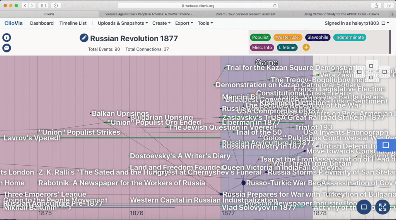Click the category panel vertical scrollbar
Image resolution: width=396 pixels, height=220 pixels.
(x=390, y=42)
